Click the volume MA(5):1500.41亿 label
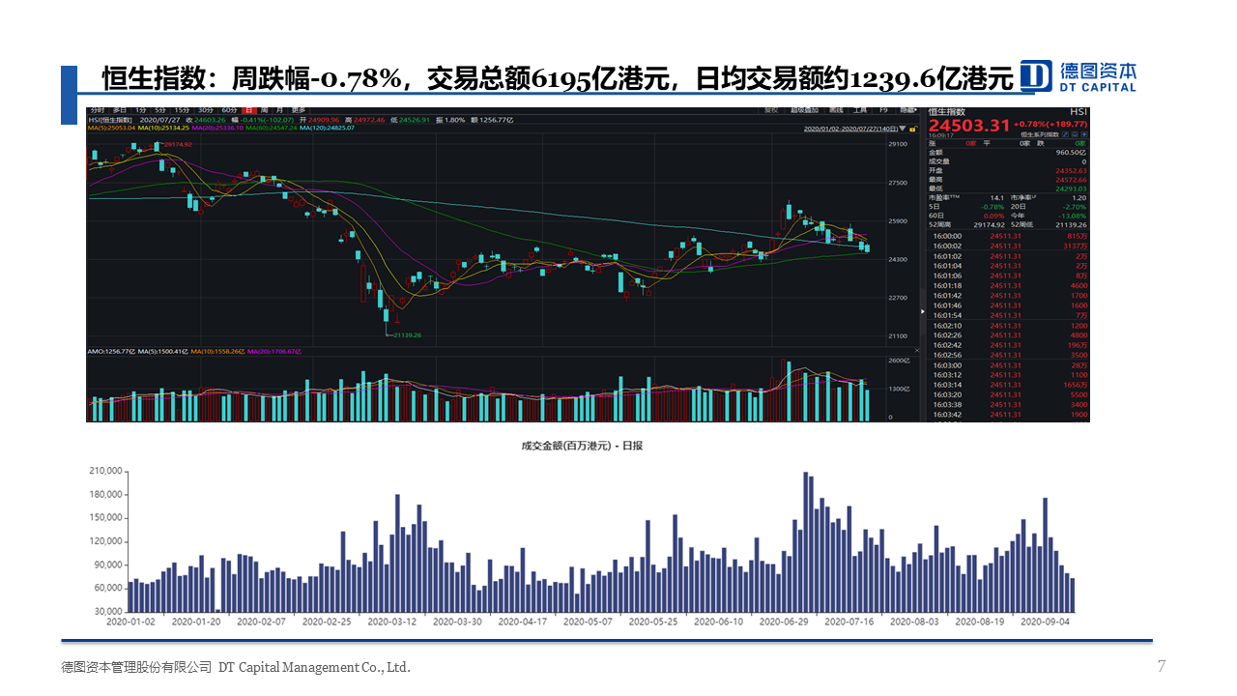 162,352
